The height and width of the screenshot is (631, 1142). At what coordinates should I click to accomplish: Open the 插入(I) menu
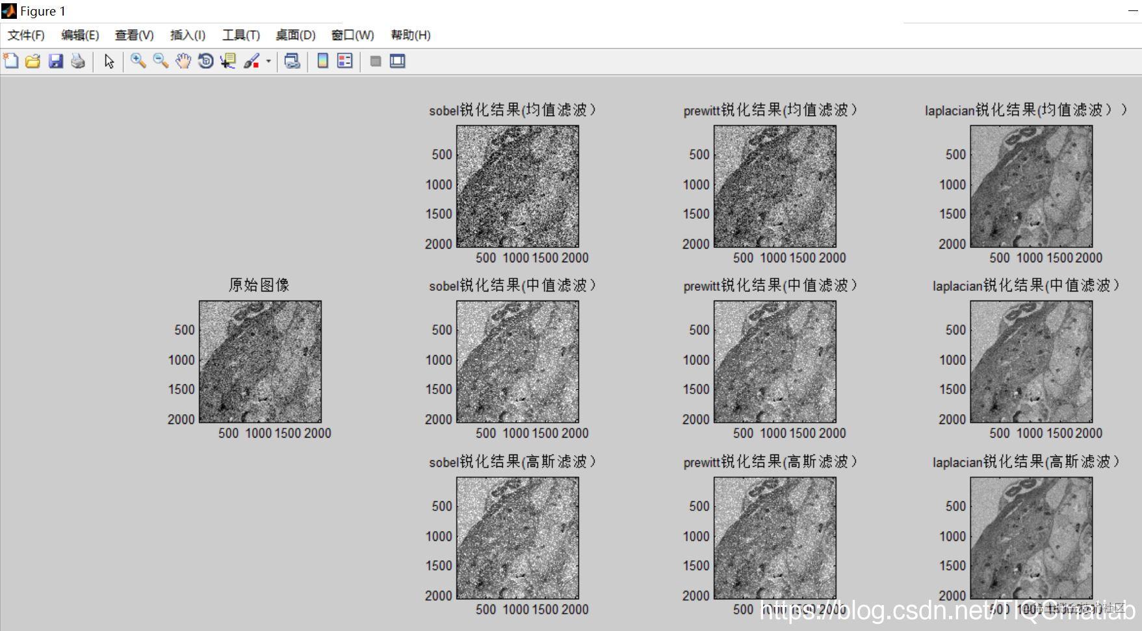coord(188,35)
